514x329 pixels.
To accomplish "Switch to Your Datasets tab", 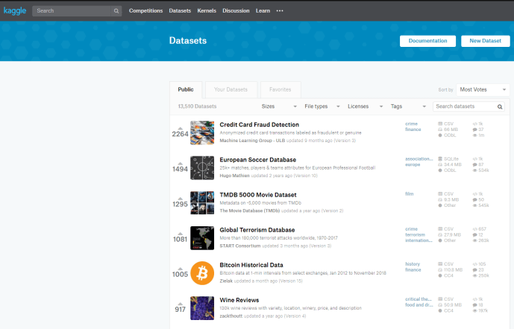I will click(x=231, y=89).
